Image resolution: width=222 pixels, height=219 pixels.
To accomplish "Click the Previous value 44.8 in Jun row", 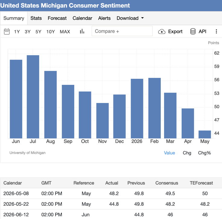I will (139, 214).
